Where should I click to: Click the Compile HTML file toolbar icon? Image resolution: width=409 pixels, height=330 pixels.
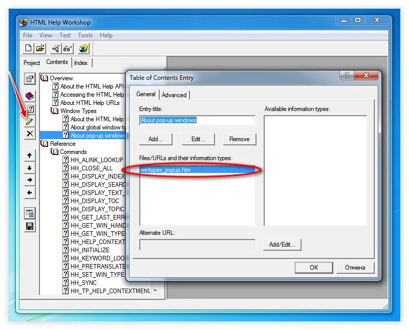pyautogui.click(x=56, y=48)
